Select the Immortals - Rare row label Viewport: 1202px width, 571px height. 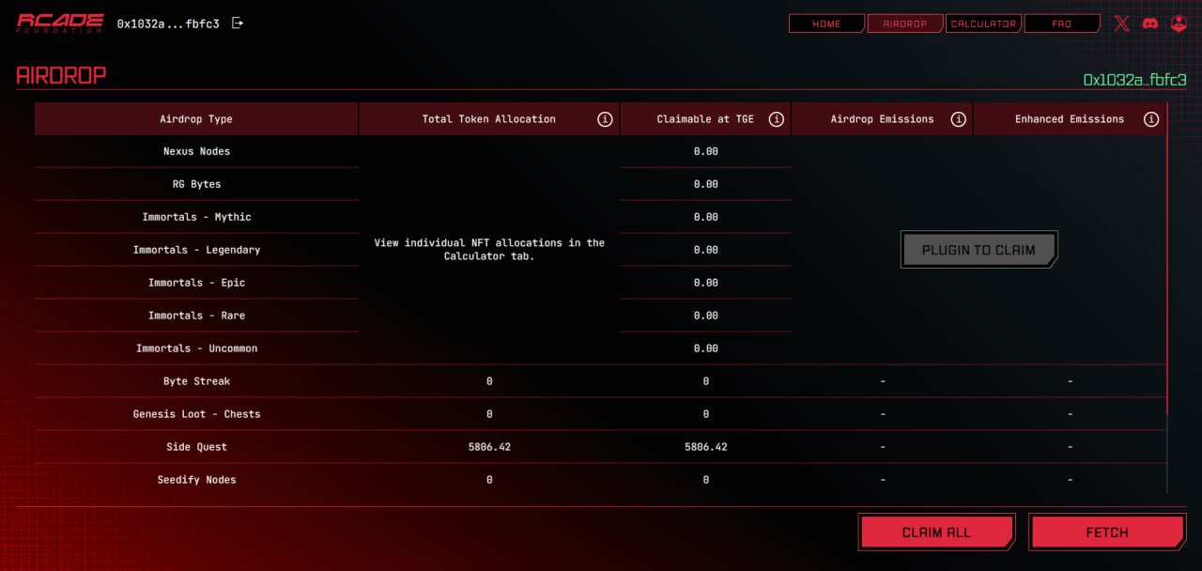coord(196,316)
